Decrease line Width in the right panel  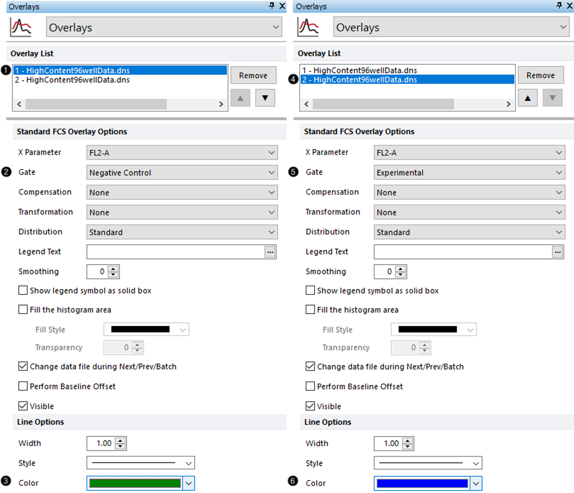click(x=408, y=446)
